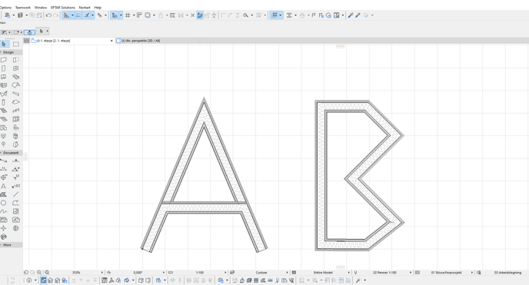Click the Undo icon in the toolbar
The width and height of the screenshot is (529, 285).
(x=48, y=15)
